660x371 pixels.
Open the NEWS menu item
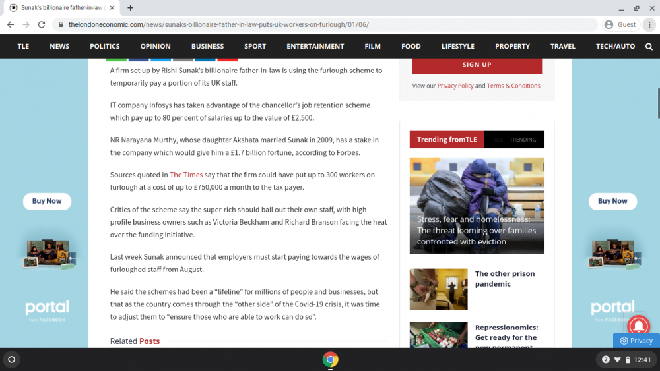coord(59,47)
